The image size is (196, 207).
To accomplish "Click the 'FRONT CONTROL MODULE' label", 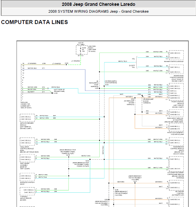I will 178,103.
